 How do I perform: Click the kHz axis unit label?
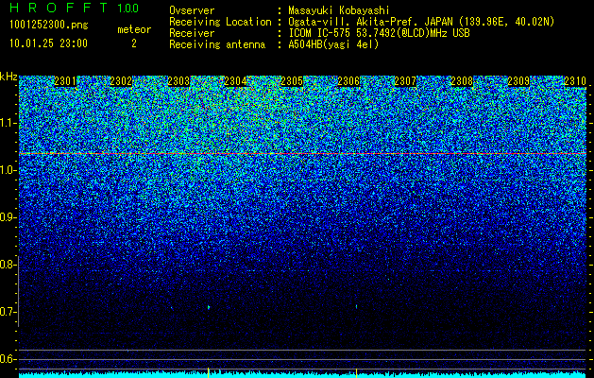(x=8, y=77)
